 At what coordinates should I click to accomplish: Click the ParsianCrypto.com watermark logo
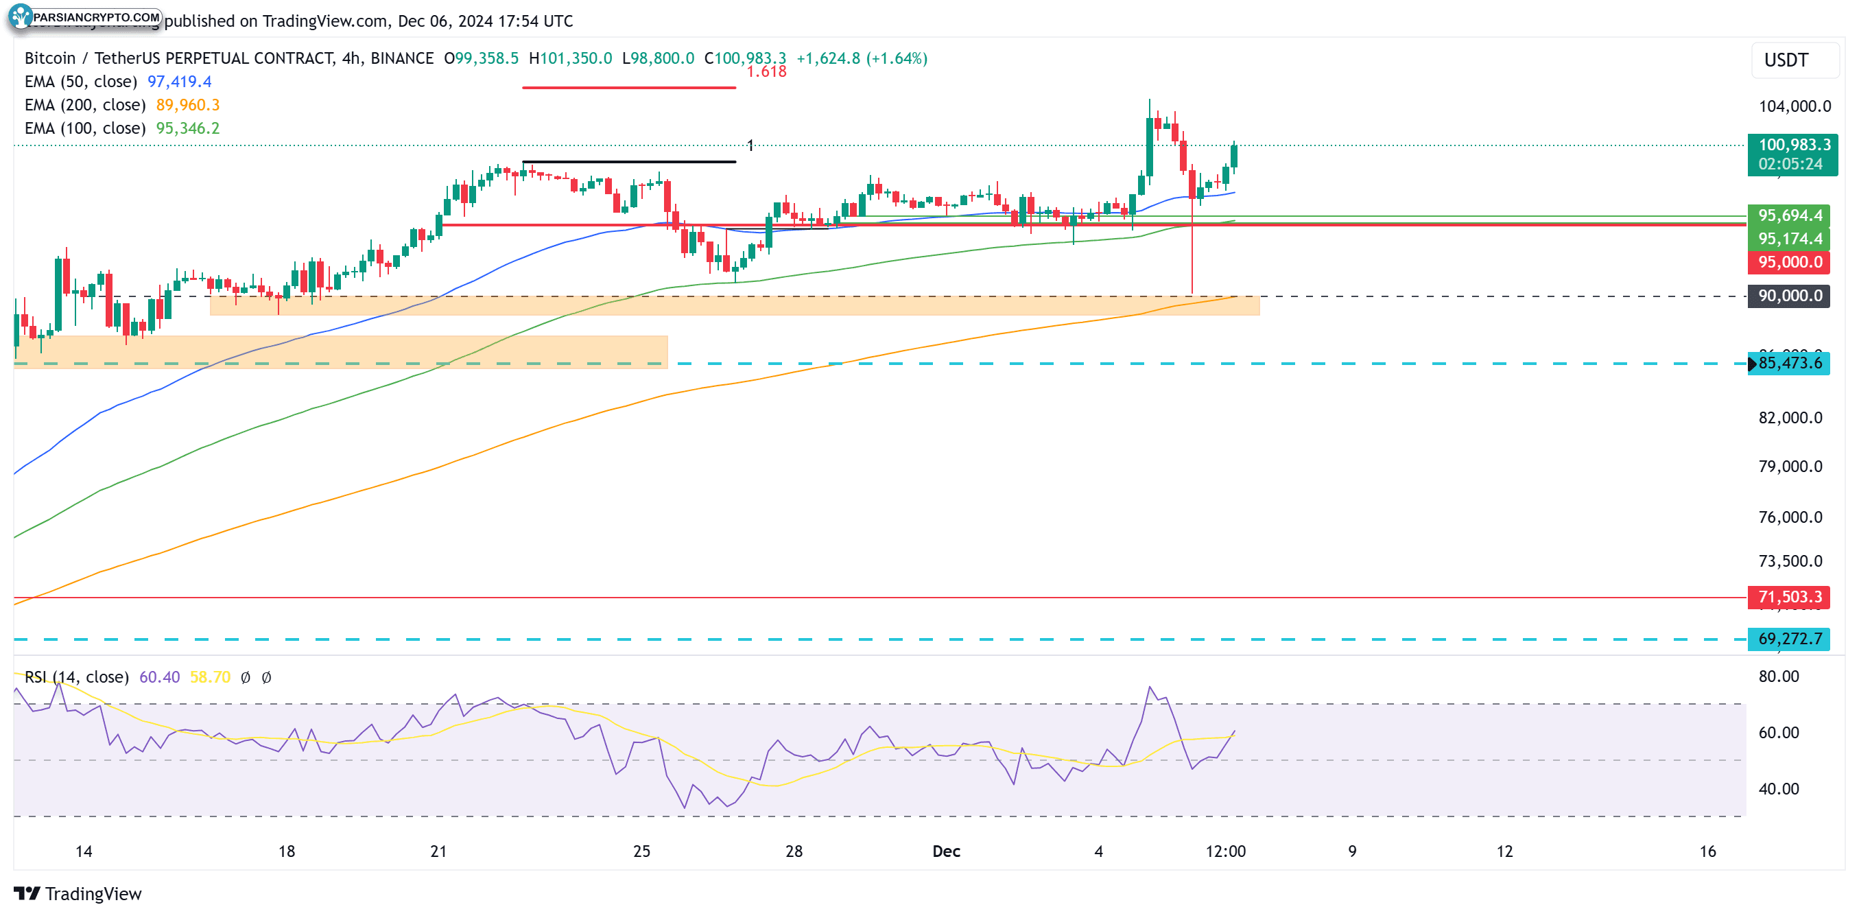coord(85,16)
